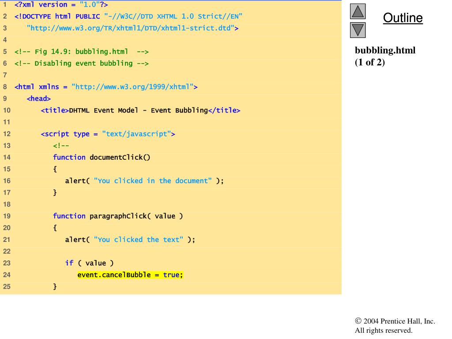Click the xml version declaration on line 1
Viewport: 452px width, 339px height.
(61, 5)
